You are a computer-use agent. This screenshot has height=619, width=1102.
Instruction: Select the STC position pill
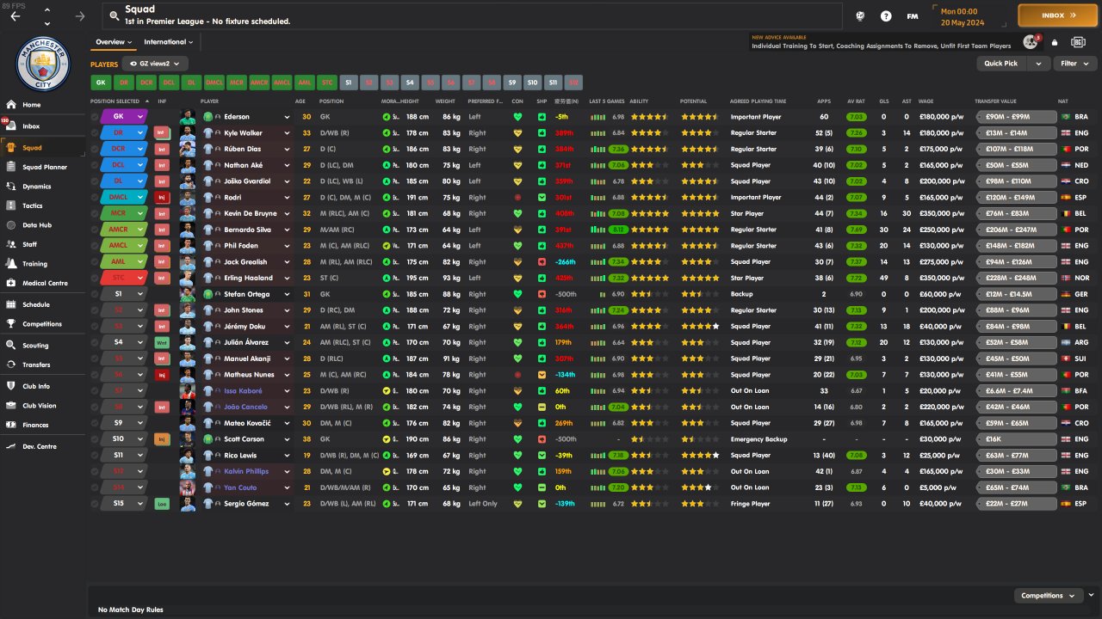pos(327,83)
